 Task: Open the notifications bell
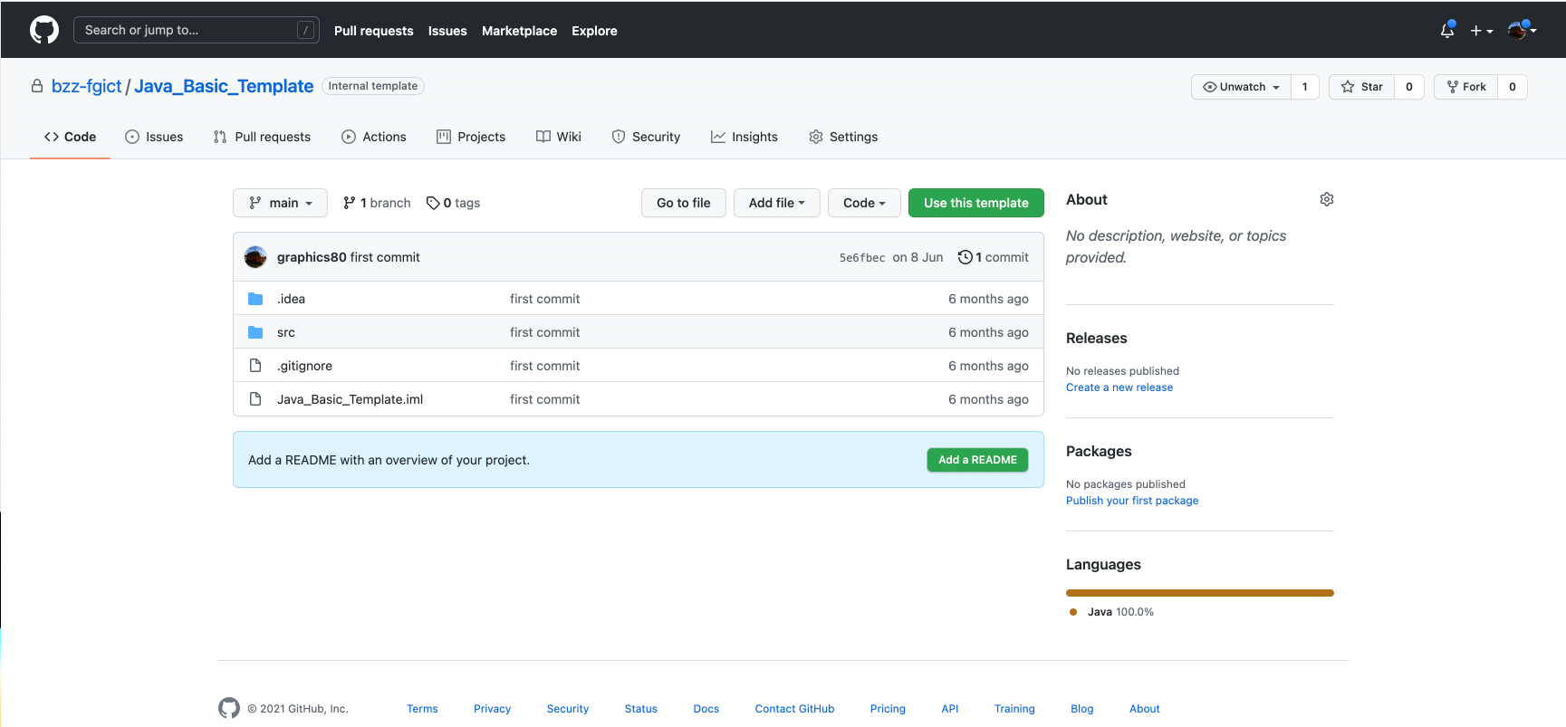tap(1446, 30)
